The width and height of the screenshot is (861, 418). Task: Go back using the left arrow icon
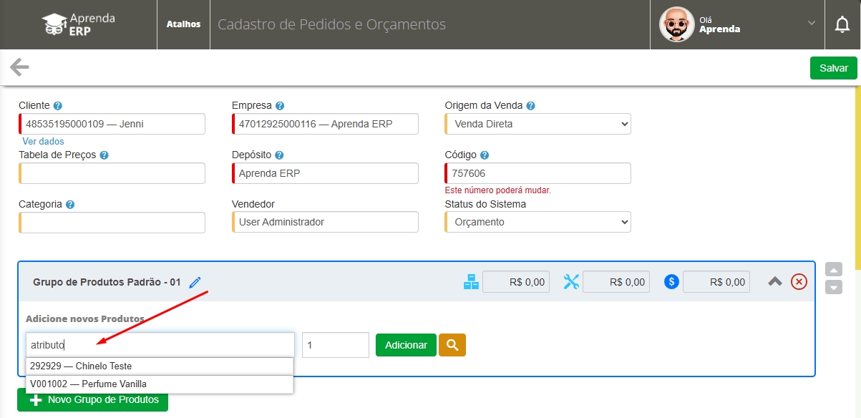(x=19, y=68)
